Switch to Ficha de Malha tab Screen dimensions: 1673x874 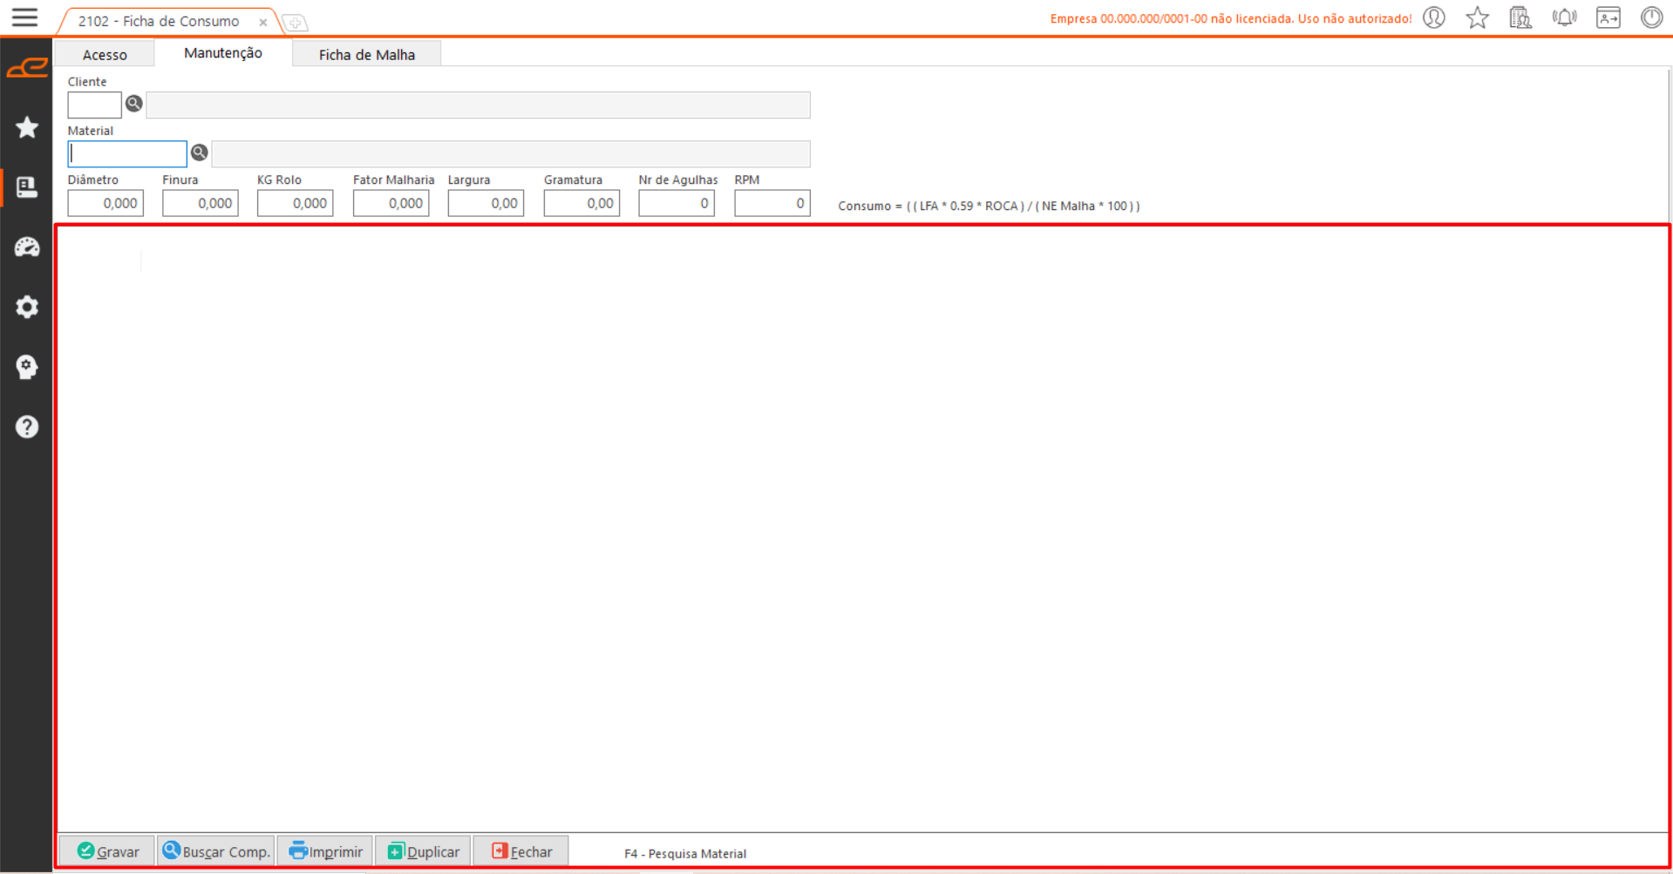[366, 54]
